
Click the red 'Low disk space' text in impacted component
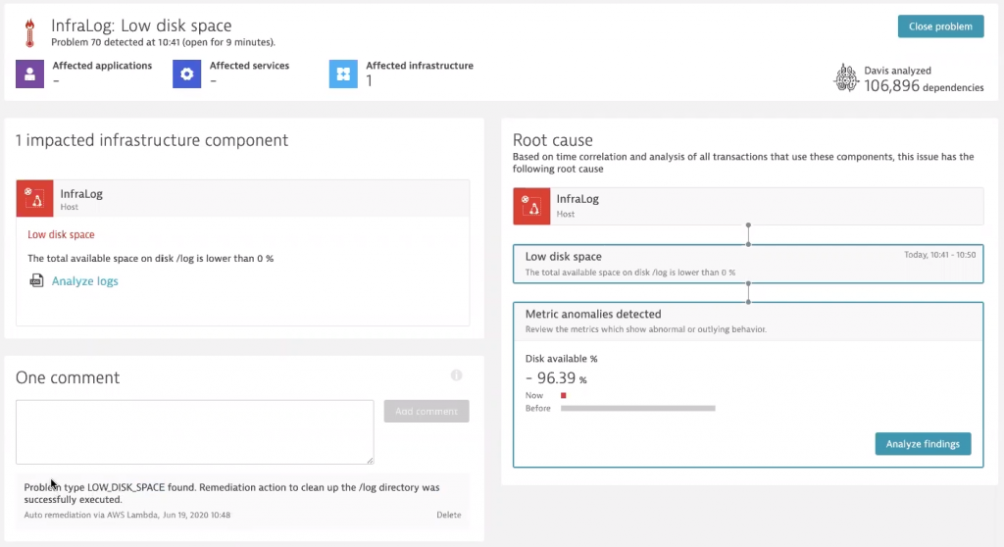61,234
